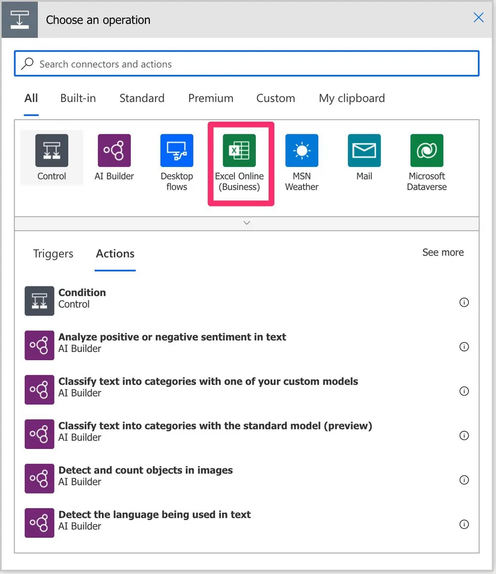Select Detect the language being used action
The height and width of the screenshot is (574, 496).
(154, 520)
